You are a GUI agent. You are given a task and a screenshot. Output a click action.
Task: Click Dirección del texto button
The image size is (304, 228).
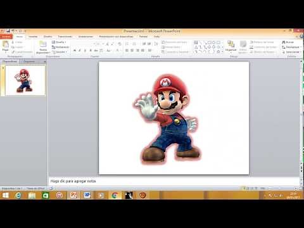click(x=175, y=42)
